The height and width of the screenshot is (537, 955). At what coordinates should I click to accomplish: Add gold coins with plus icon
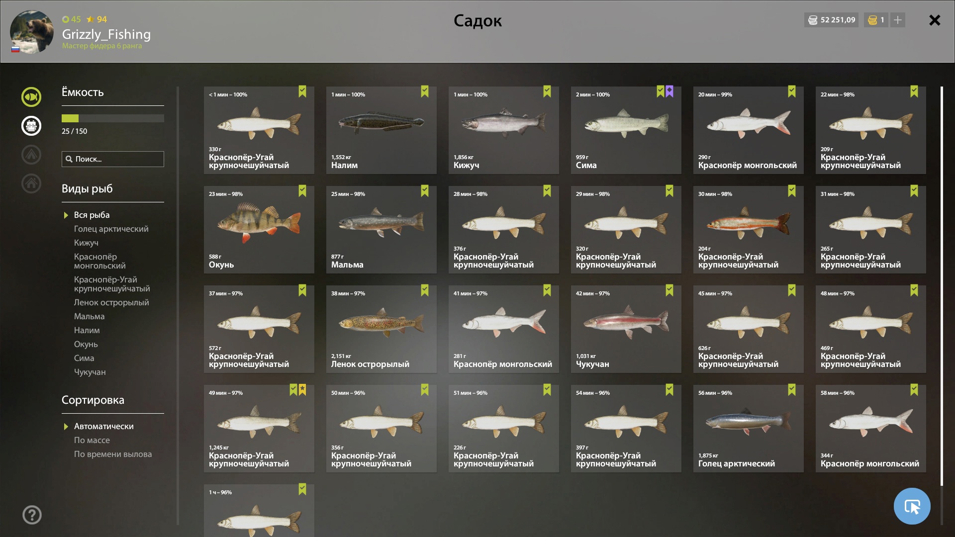tap(897, 20)
